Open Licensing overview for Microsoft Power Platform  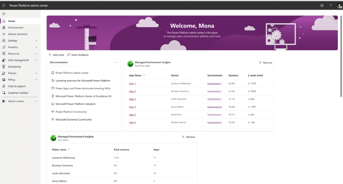pyautogui.click(x=83, y=81)
